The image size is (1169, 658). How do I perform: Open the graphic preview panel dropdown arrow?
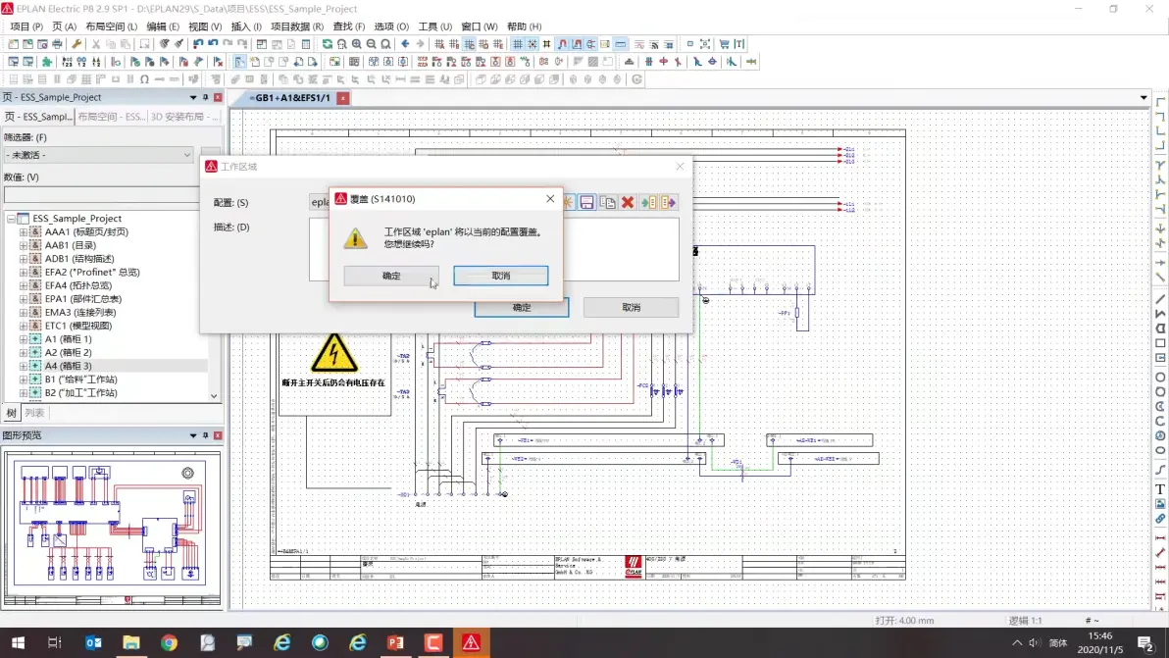click(x=193, y=435)
